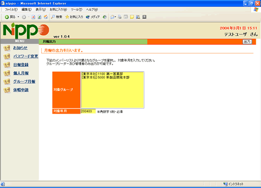Click the お知らせ sidebar link
This screenshot has height=188, width=261.
pos(20,48)
